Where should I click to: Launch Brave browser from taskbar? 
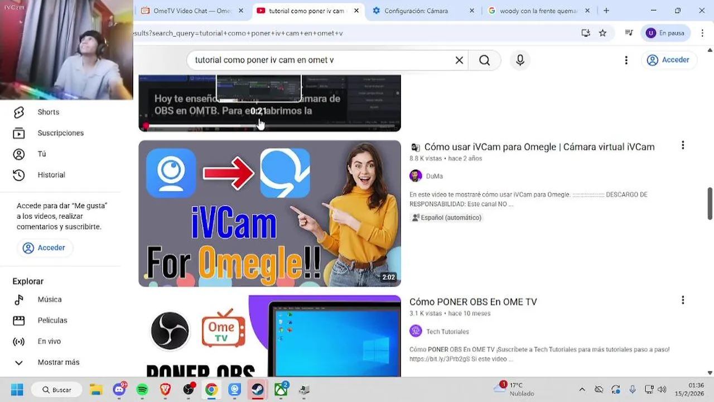point(165,390)
